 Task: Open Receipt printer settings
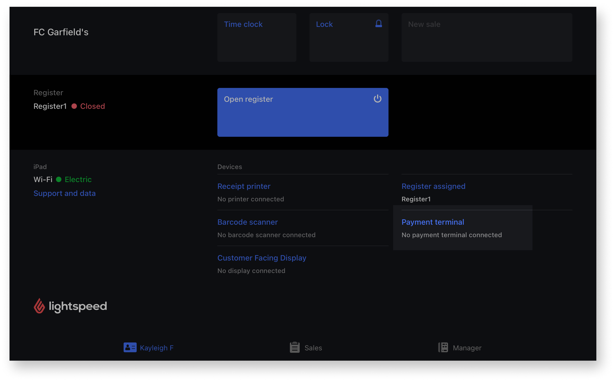click(x=244, y=186)
